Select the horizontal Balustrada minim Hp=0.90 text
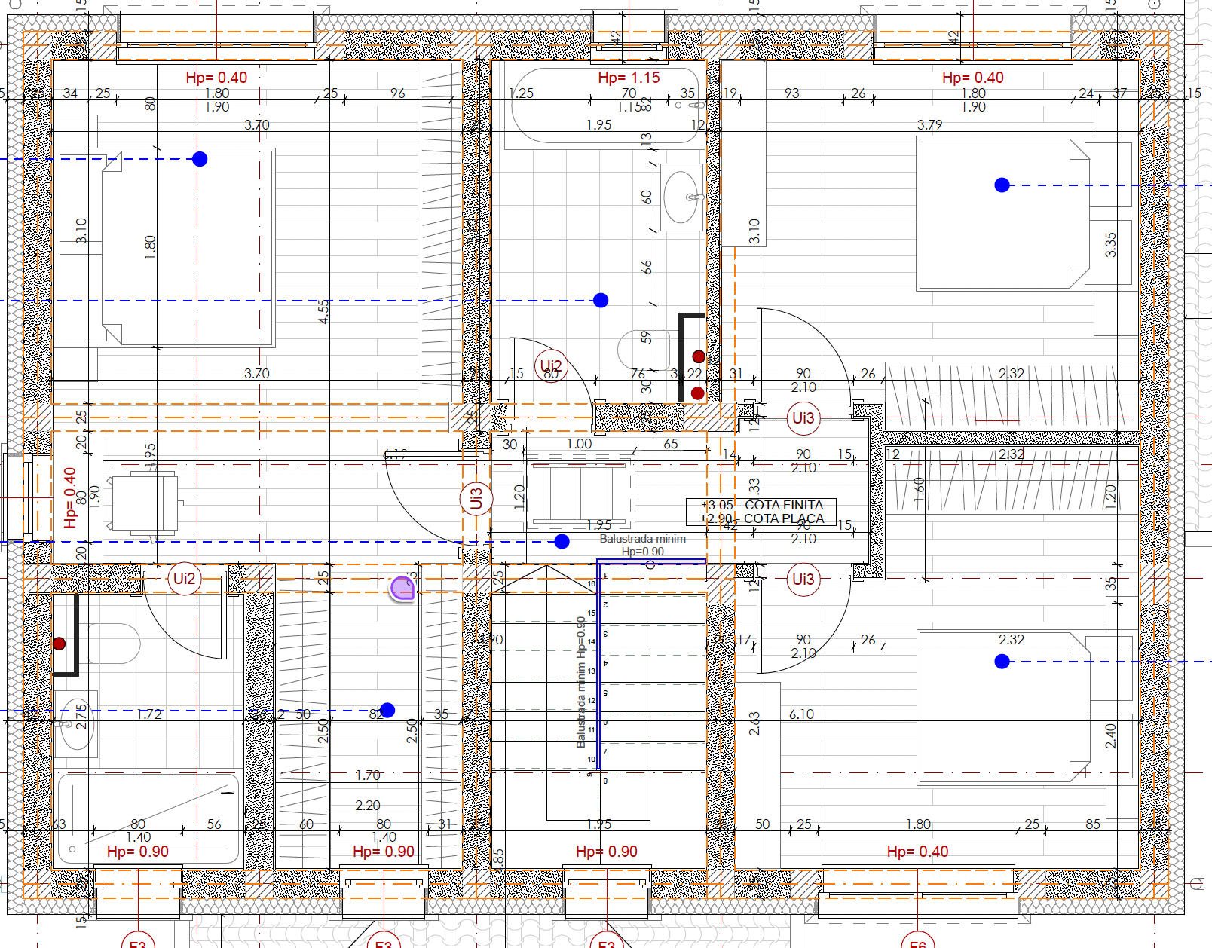 pyautogui.click(x=642, y=545)
